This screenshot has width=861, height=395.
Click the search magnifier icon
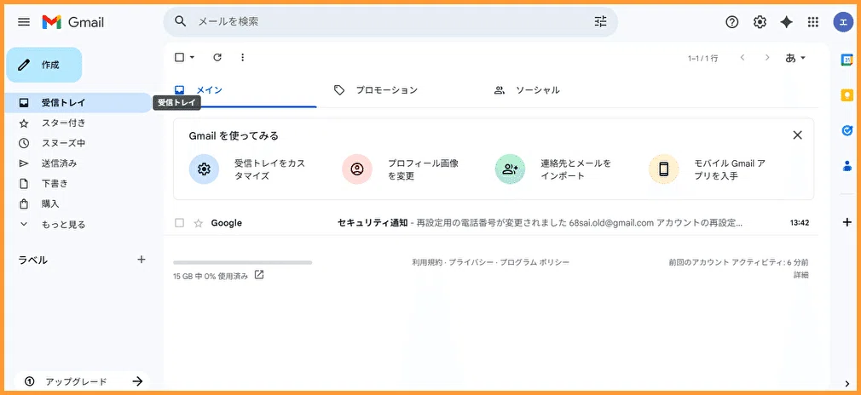tap(181, 21)
